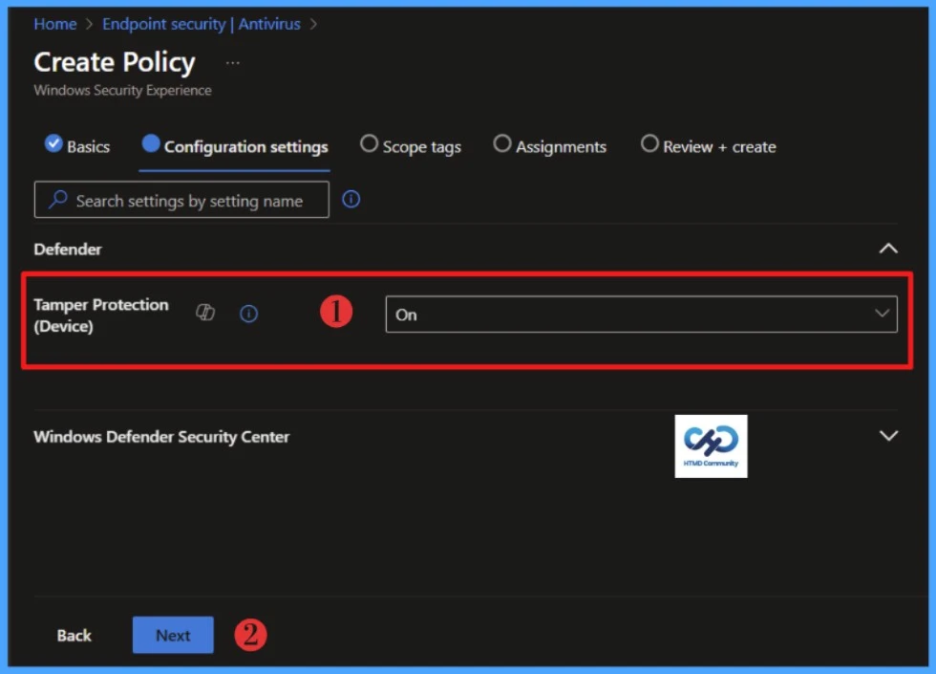Click the Next button
The height and width of the screenshot is (674, 936).
pos(172,634)
